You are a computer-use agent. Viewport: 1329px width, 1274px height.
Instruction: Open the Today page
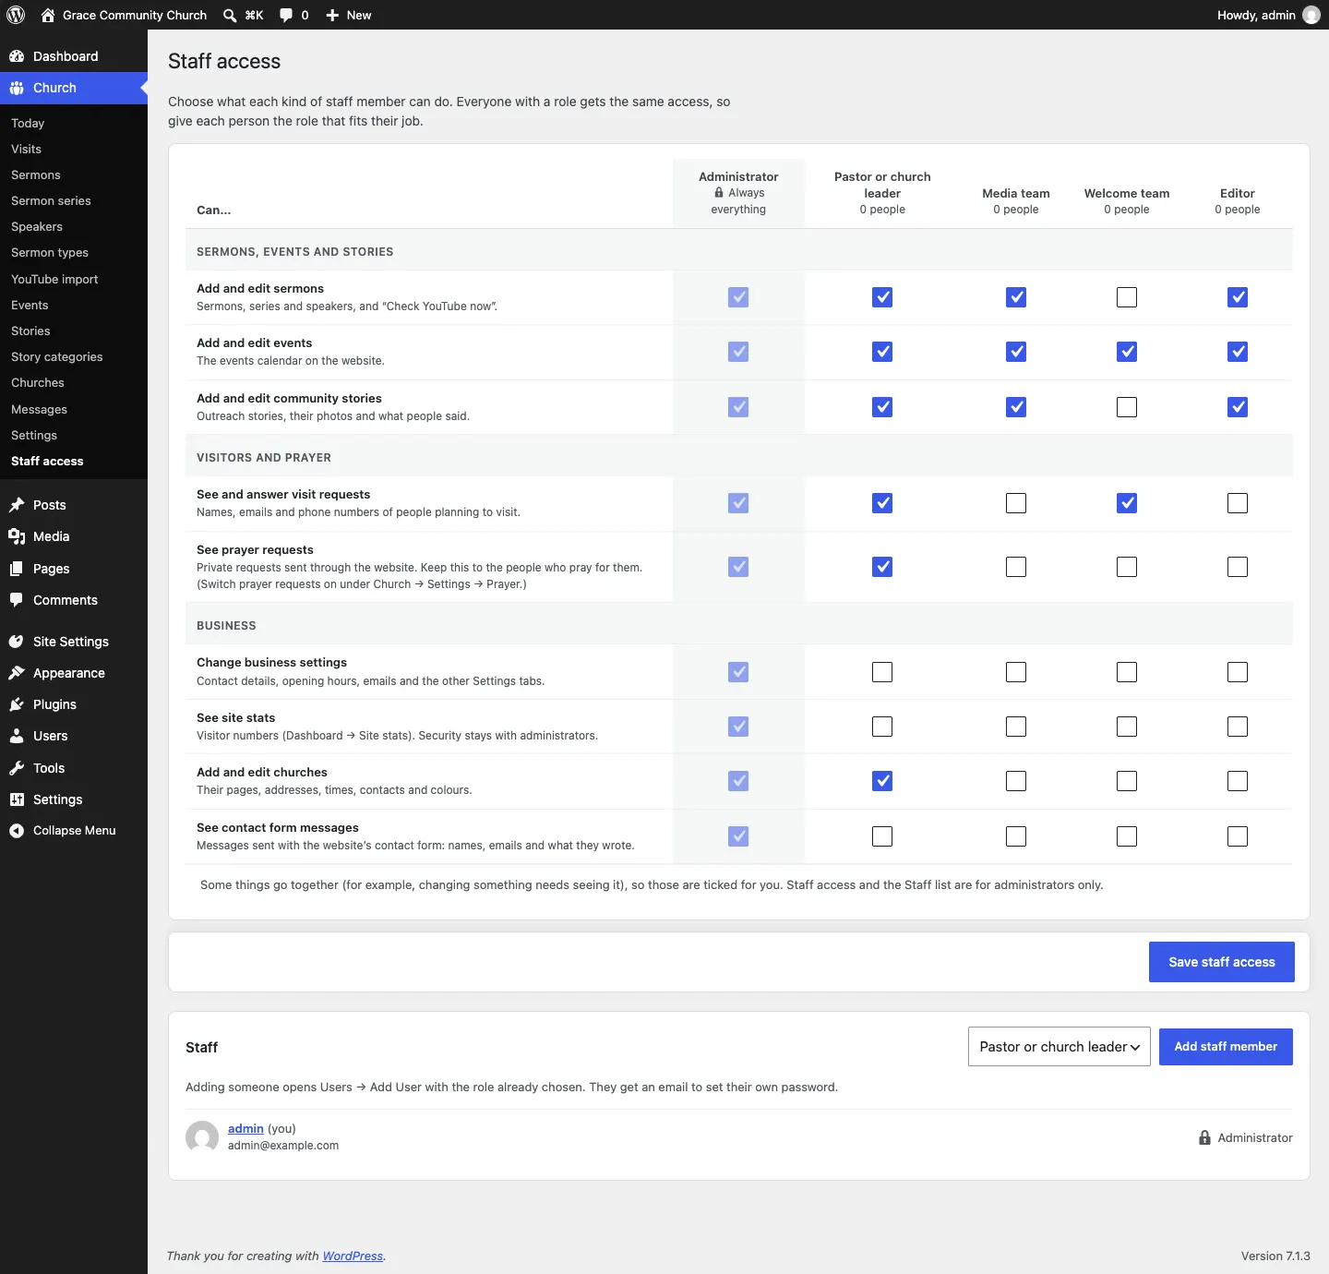[x=28, y=123]
